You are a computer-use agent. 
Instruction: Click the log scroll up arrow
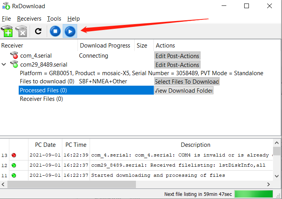click(277, 143)
